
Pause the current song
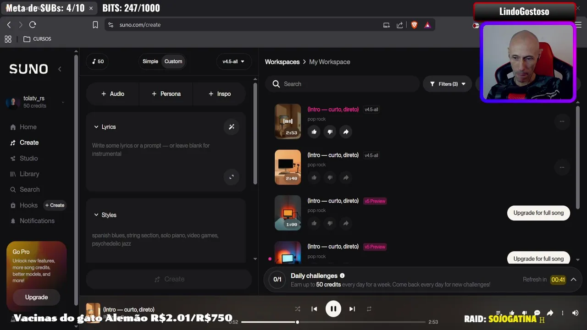coord(333,309)
